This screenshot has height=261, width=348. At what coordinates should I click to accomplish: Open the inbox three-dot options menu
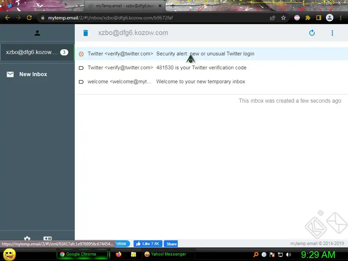tap(332, 33)
